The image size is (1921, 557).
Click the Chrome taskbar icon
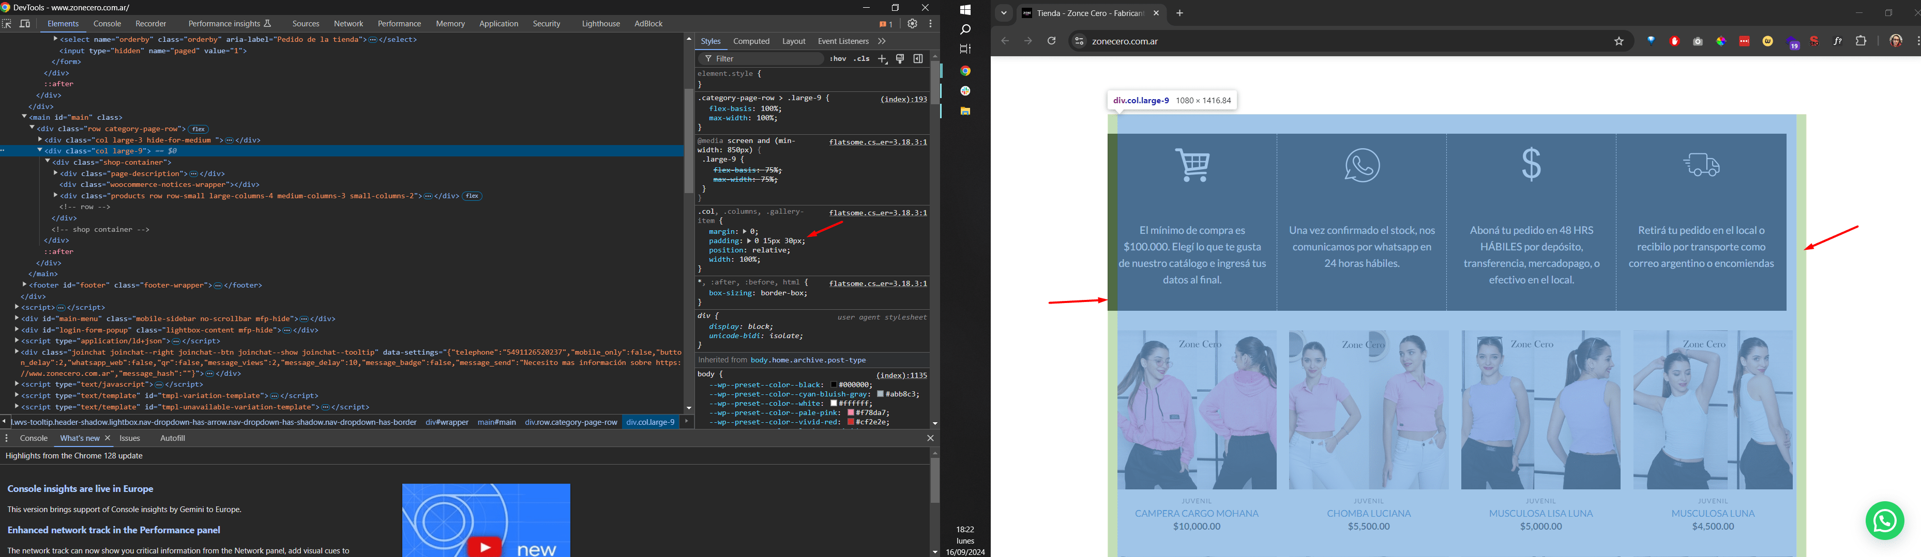[966, 71]
